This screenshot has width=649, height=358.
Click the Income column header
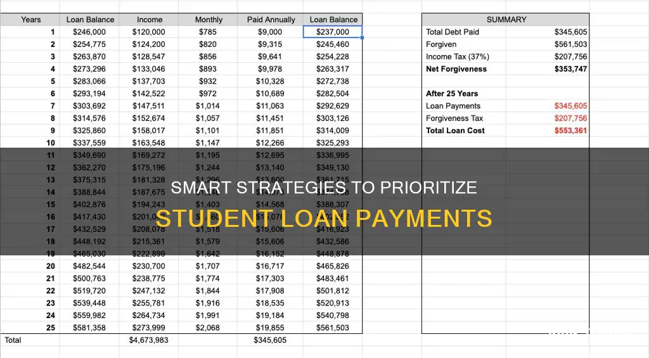point(150,20)
